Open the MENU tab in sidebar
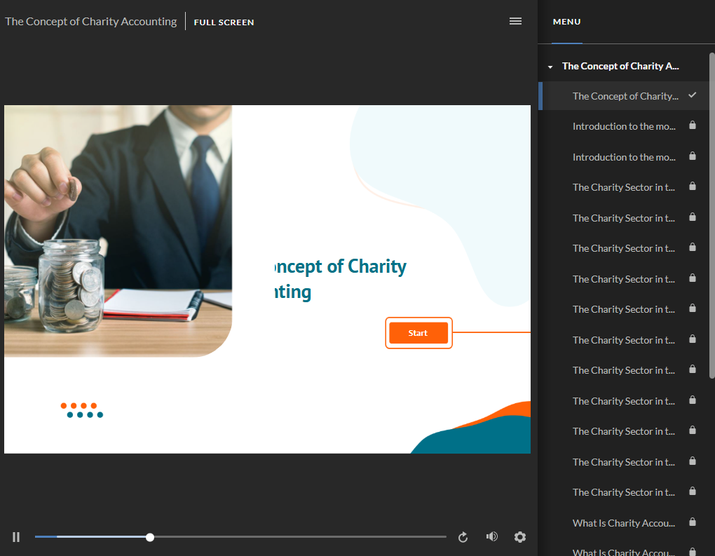Viewport: 715px width, 556px height. click(x=566, y=22)
